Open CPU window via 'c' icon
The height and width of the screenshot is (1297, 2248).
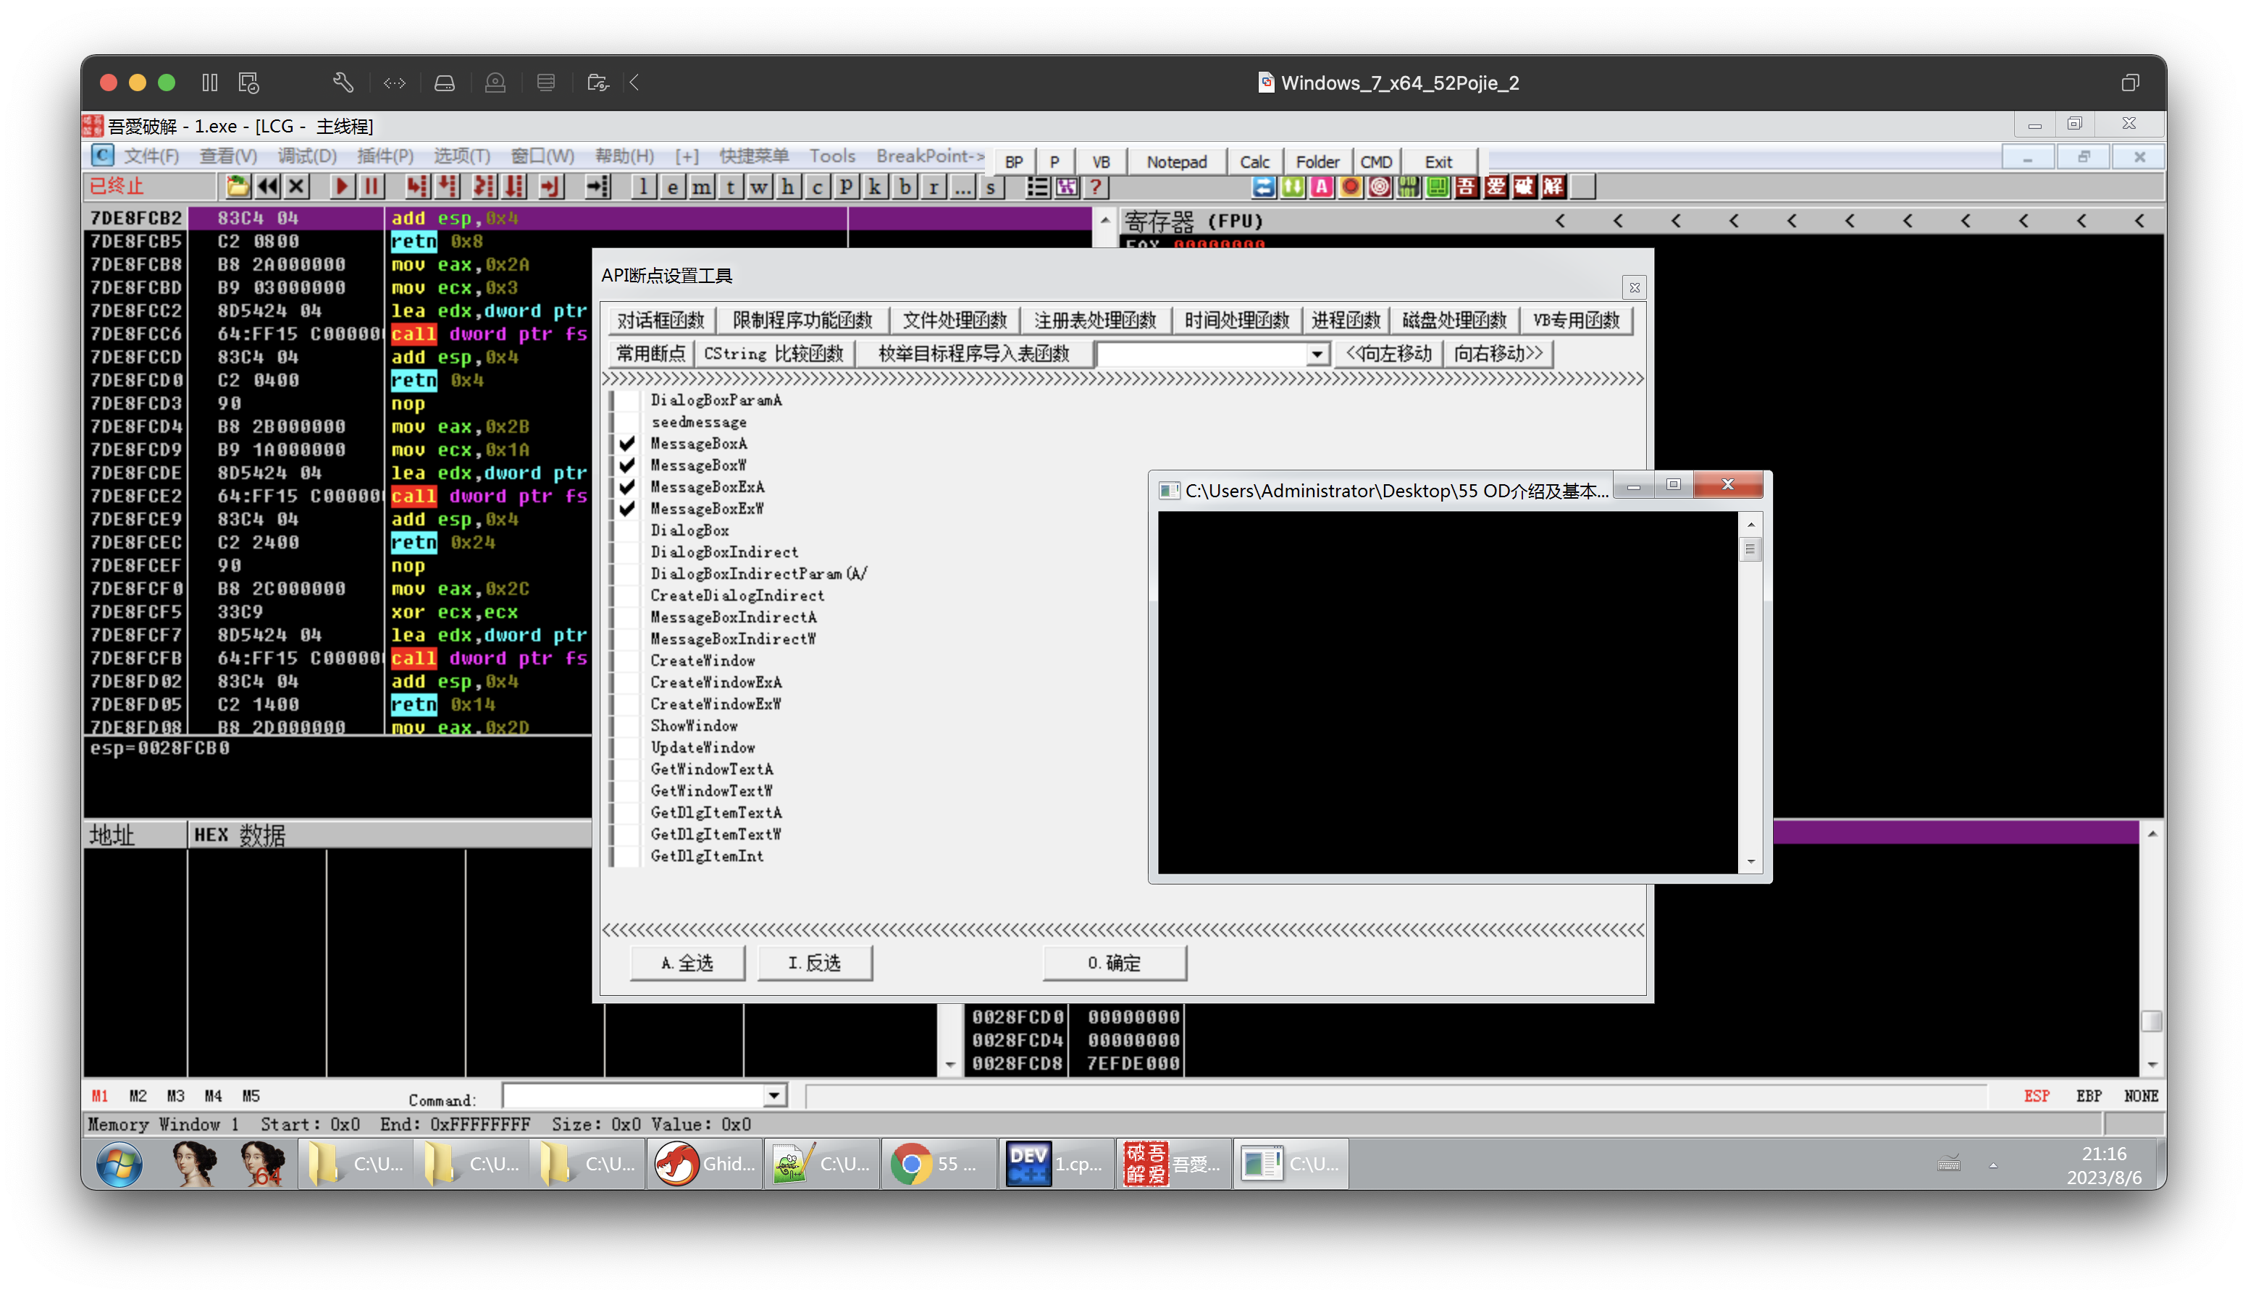pos(818,187)
